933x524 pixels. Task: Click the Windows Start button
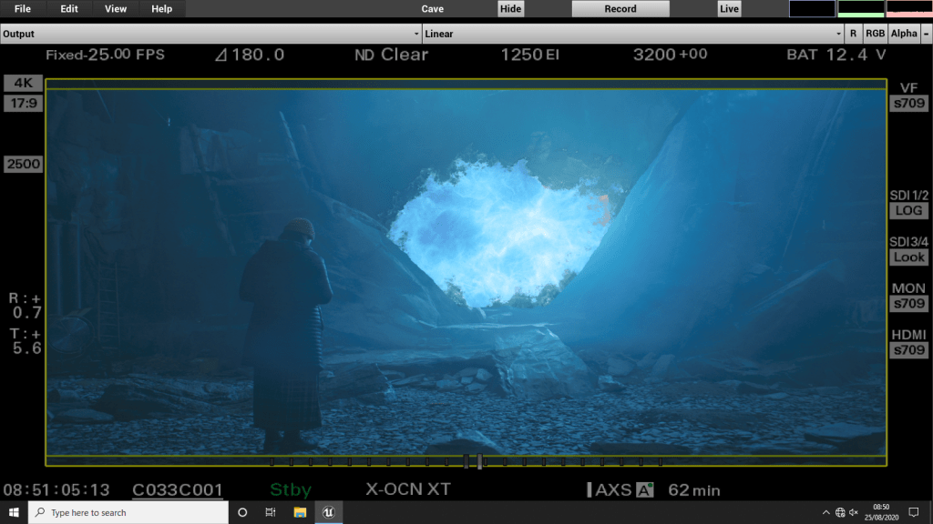pos(14,512)
